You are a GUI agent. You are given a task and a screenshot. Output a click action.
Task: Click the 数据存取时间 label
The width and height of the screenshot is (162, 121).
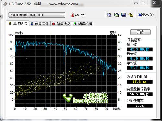(x=137, y=77)
